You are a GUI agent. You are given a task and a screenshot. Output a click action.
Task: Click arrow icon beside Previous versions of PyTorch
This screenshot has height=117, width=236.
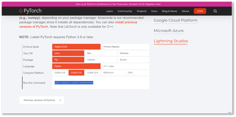[x=60, y=100]
